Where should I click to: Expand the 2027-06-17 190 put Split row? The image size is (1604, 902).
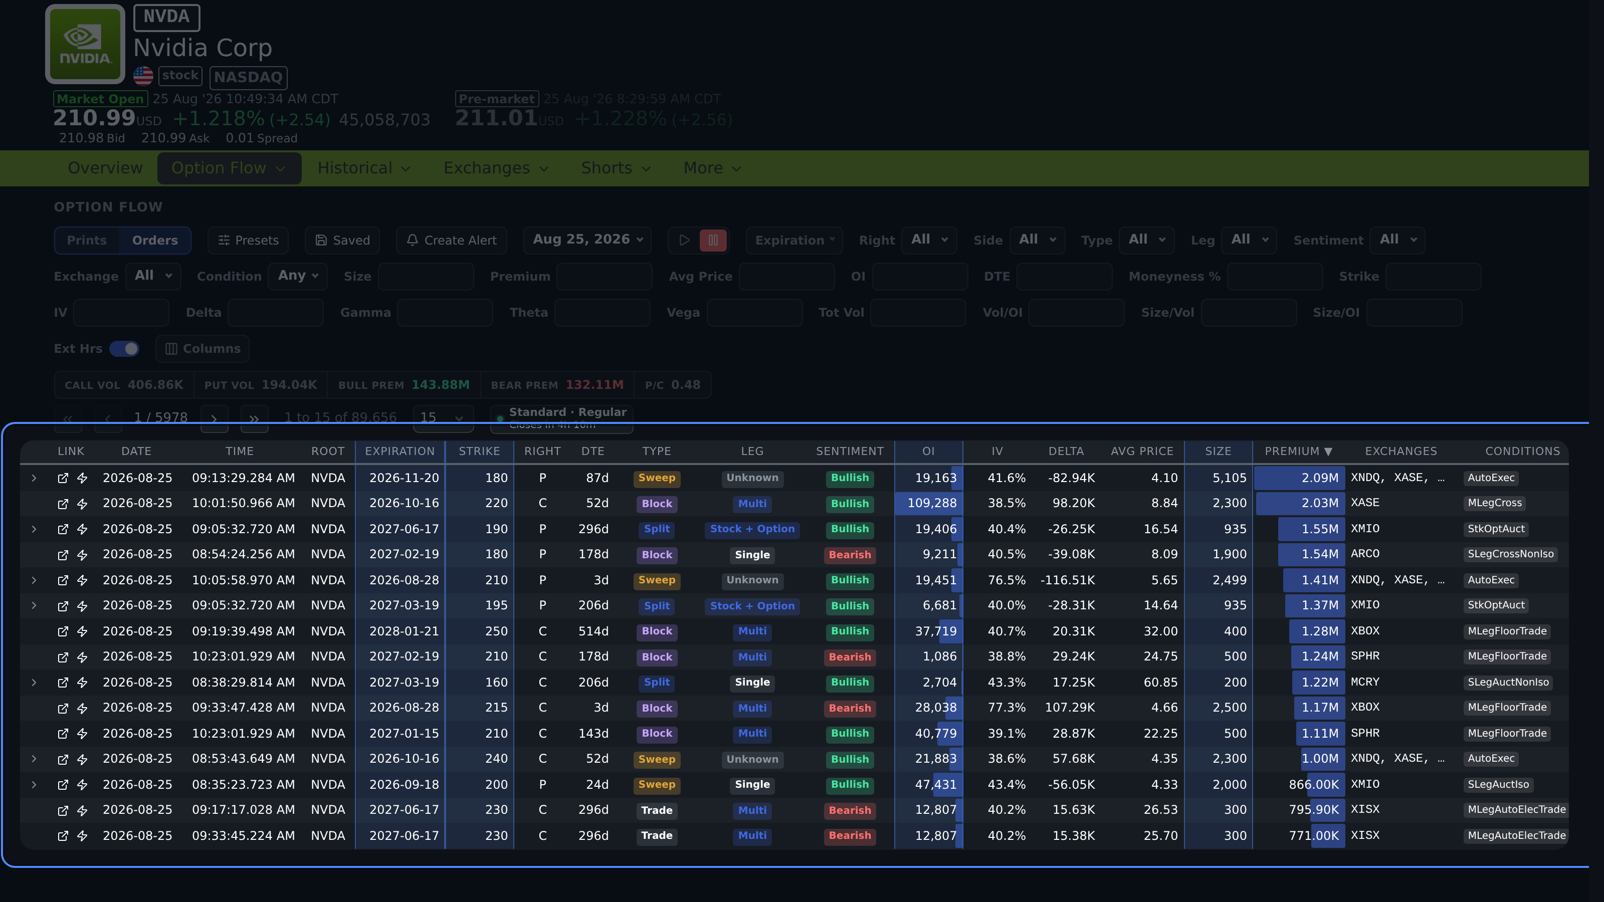[34, 529]
